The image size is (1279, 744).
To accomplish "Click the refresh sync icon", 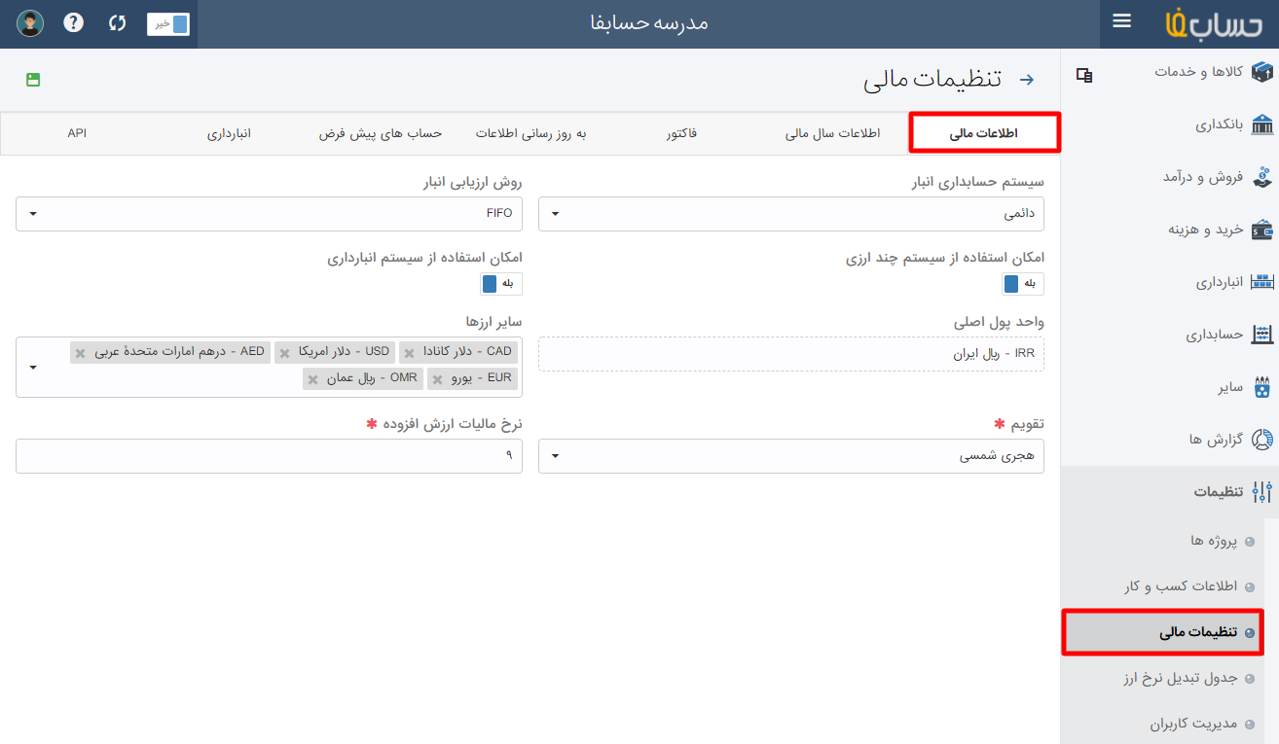I will tap(118, 22).
